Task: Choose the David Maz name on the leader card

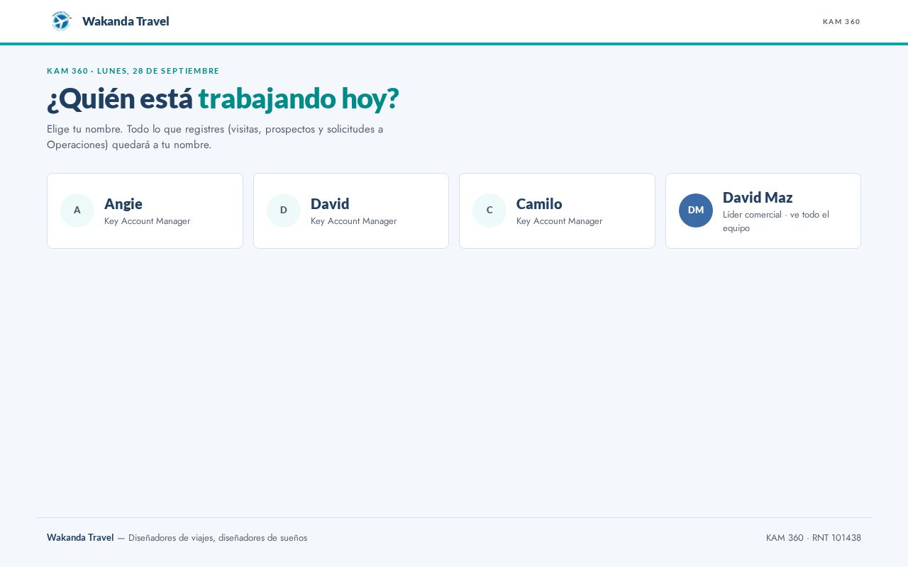Action: point(758,198)
